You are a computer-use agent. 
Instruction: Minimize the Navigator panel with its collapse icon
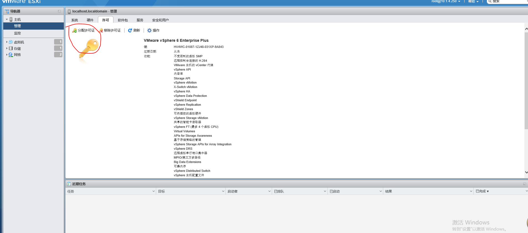tap(59, 11)
